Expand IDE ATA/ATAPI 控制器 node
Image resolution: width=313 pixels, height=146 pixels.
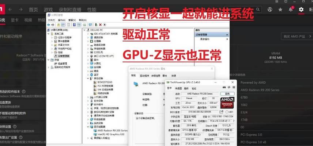[x=88, y=34]
